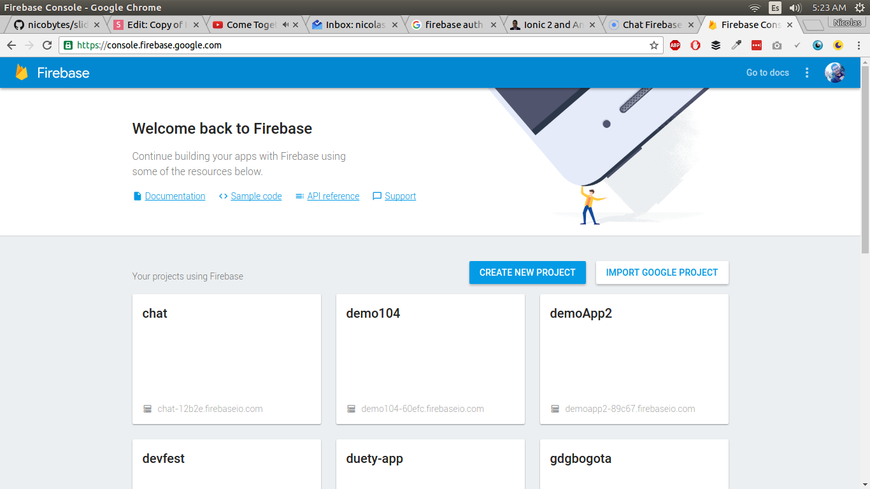
Task: Switch to the Ionic 2 and An tab
Action: tap(553, 25)
